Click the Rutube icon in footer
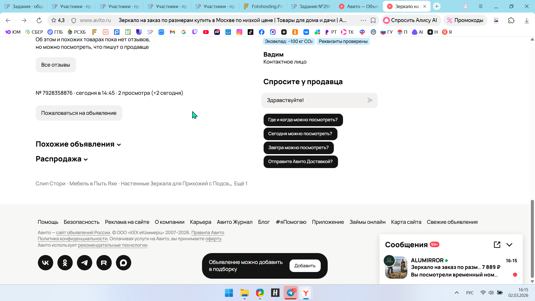This screenshot has width=535, height=301. pyautogui.click(x=104, y=263)
